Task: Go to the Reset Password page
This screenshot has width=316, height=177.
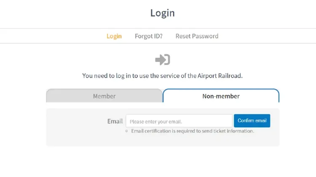Action: [197, 36]
